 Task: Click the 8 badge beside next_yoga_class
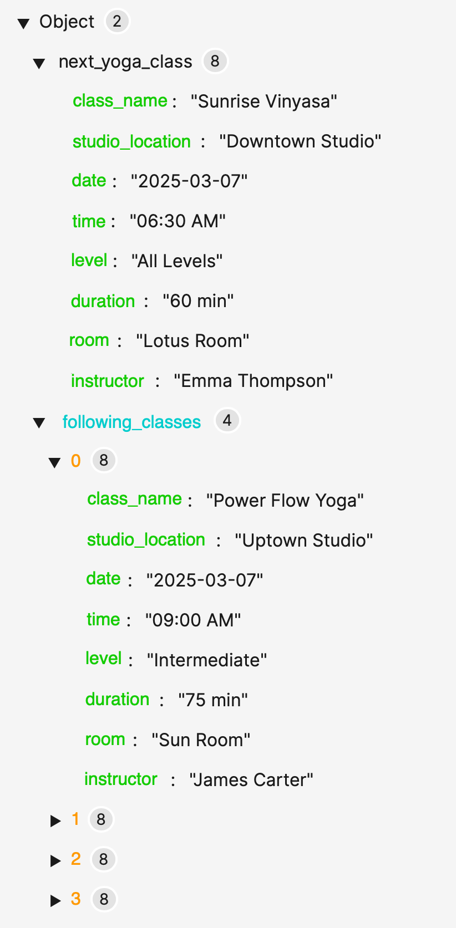(215, 62)
